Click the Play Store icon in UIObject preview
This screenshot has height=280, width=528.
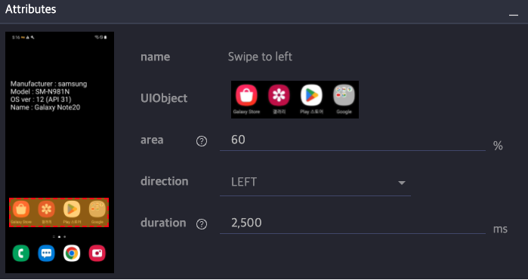pos(311,95)
